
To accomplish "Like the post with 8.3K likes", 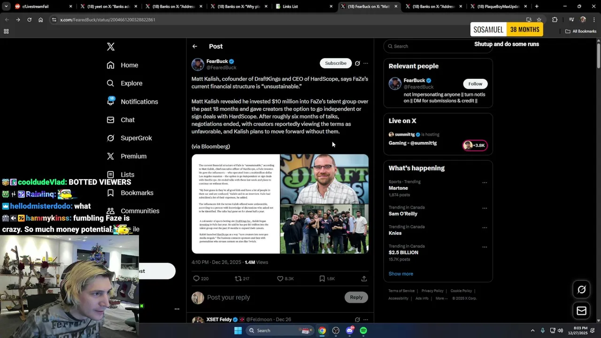I will point(280,278).
